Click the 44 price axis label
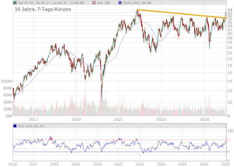The image size is (234, 167). pyautogui.click(x=230, y=10)
